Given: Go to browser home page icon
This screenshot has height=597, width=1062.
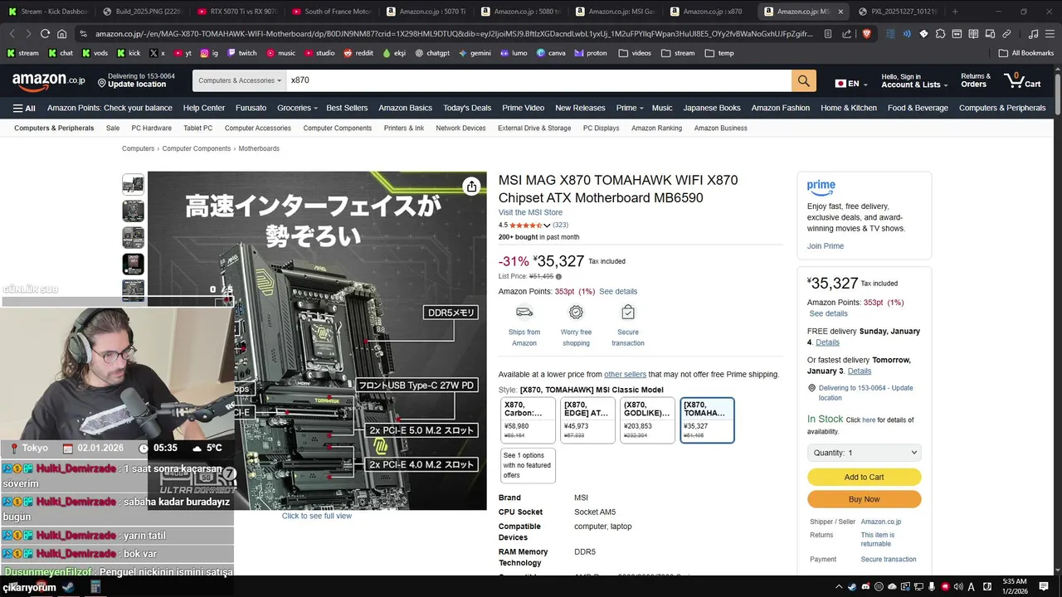Looking at the screenshot, I should click(x=62, y=34).
